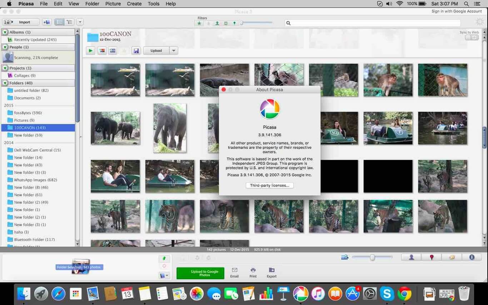Image resolution: width=488 pixels, height=305 pixels.
Task: Click the Print button
Action: pos(253,272)
